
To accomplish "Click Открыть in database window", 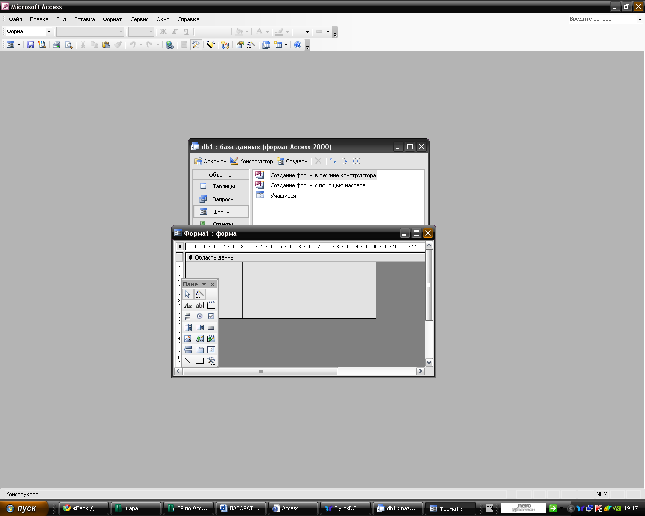I will click(210, 161).
